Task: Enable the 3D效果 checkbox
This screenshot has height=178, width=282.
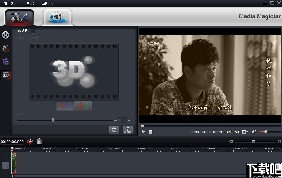Action: click(33, 31)
